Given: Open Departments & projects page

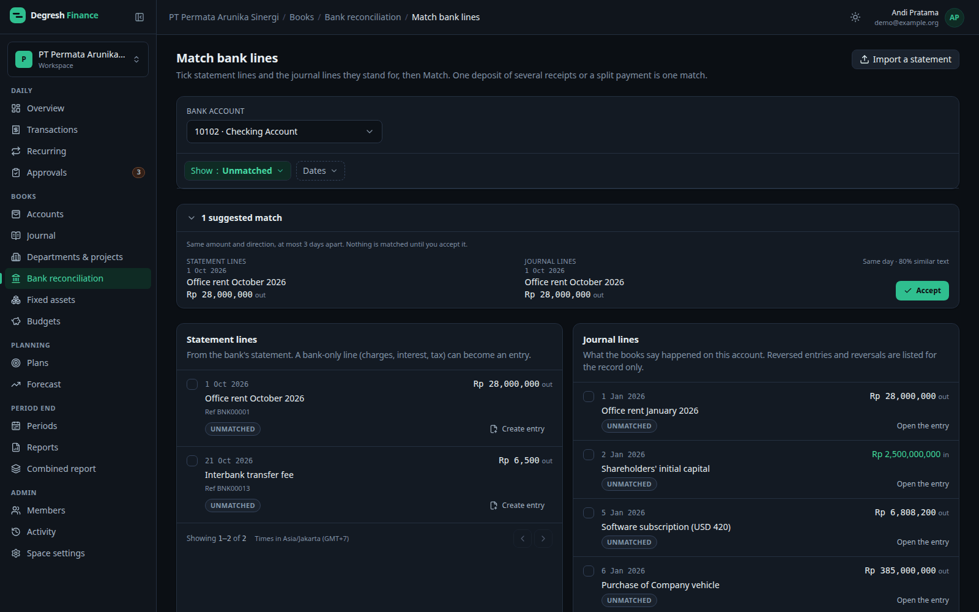Looking at the screenshot, I should click(x=78, y=257).
